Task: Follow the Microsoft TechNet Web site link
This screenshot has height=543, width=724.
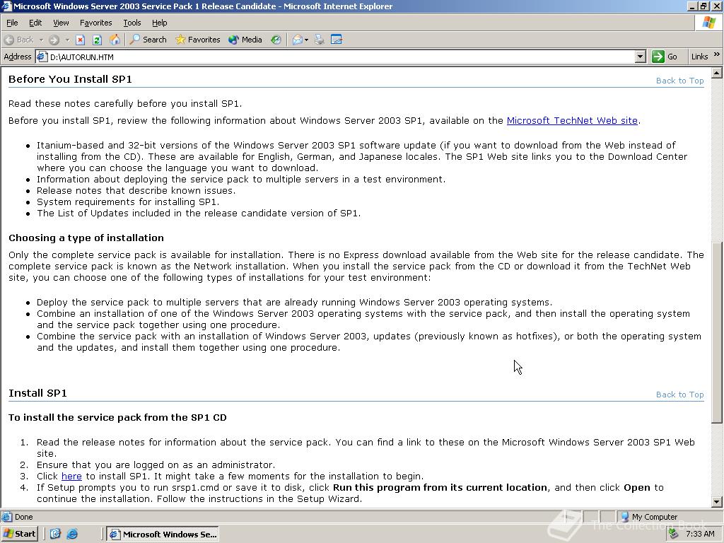Action: tap(572, 120)
